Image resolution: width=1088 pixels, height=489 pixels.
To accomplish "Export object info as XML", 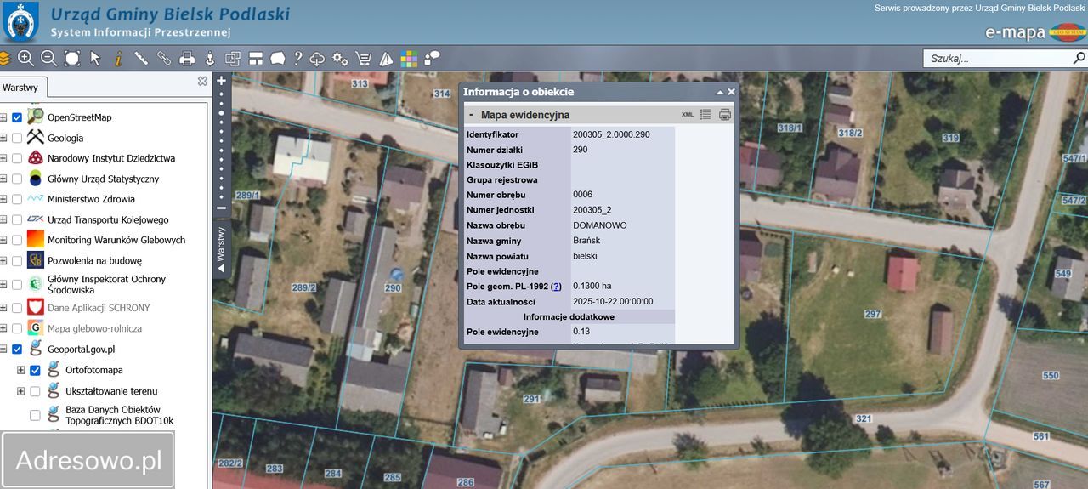I will 688,115.
